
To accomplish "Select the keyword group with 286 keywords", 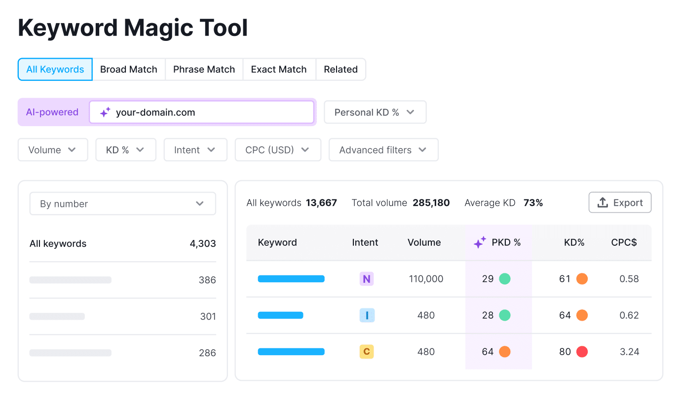I will 123,353.
